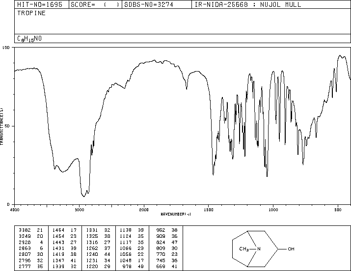Click the OH group label in structure
351x271 pixels.
(291, 249)
